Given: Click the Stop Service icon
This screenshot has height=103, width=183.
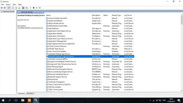Looking at the screenshot, I should coord(34,8).
